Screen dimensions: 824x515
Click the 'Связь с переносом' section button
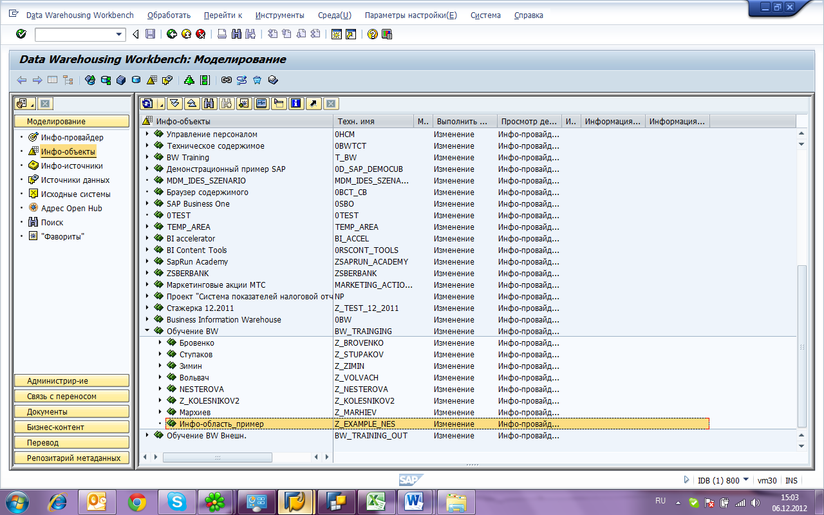pos(71,397)
